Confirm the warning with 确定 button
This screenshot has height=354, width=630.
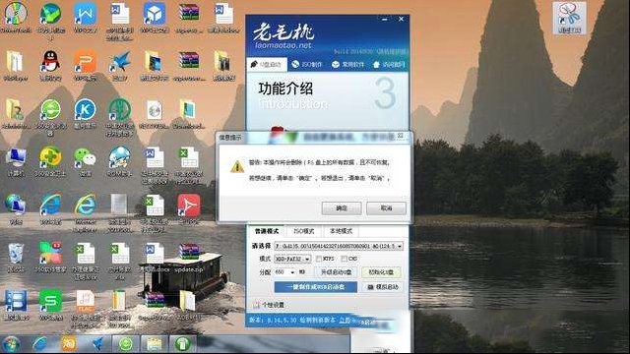pos(342,208)
